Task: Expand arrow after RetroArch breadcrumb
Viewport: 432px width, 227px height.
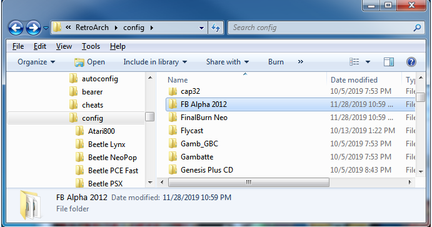Action: coord(116,28)
